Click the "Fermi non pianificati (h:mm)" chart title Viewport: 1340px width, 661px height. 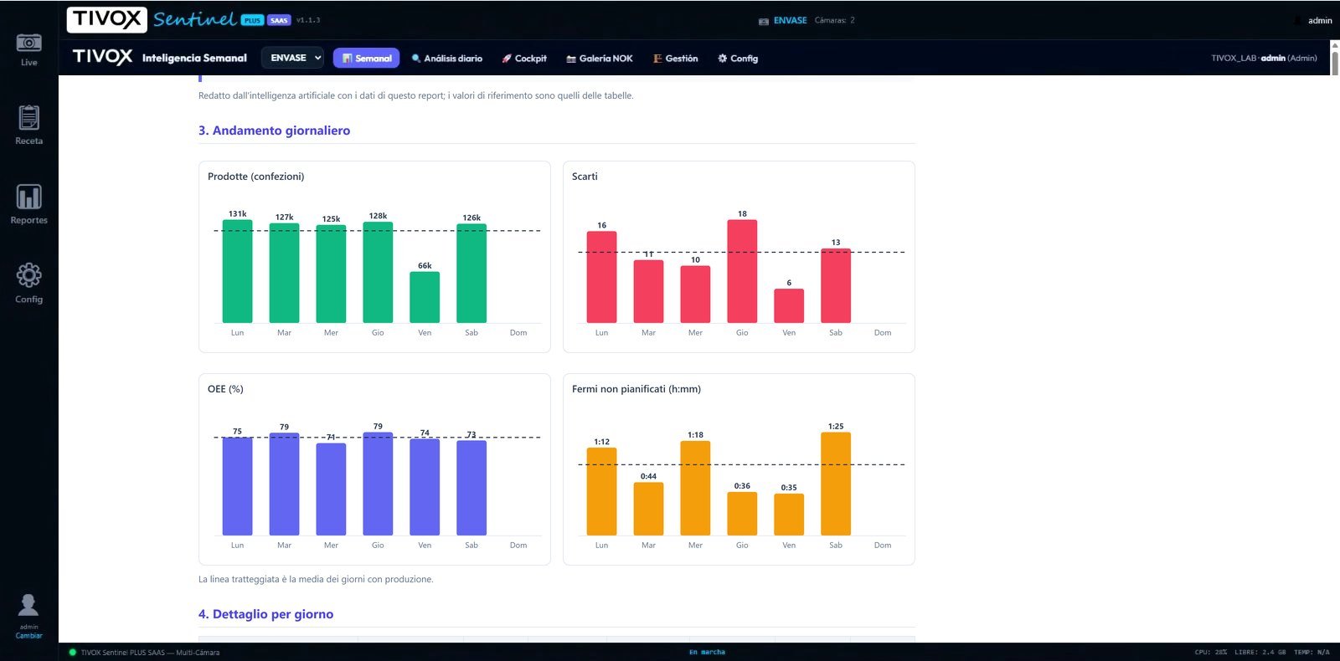[636, 389]
